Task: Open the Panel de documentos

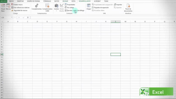Action: [x=128, y=8]
